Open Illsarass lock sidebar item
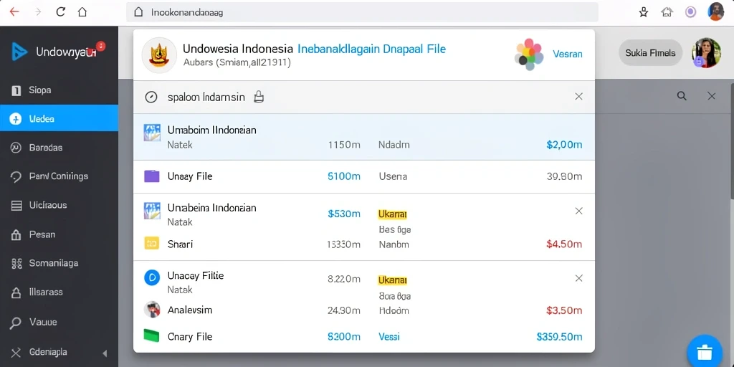Viewport: 734px width, 367px height. tap(59, 292)
